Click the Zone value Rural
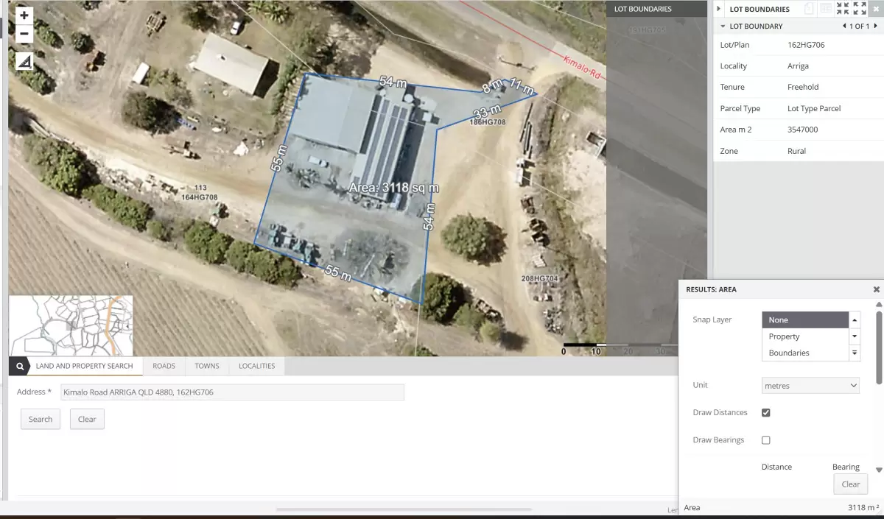 pos(796,151)
